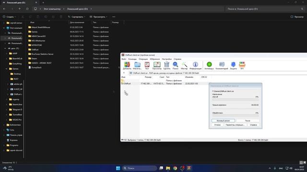307x172 pixels.
Task: Expand the Programs tree node
Action: [4, 145]
